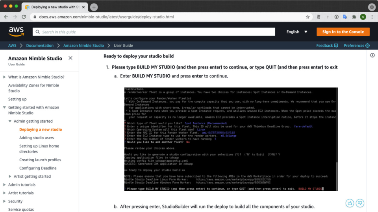Viewport: 378px width, 212px height.
Task: Go forward in browser history
Action: pyautogui.click(x=15, y=17)
